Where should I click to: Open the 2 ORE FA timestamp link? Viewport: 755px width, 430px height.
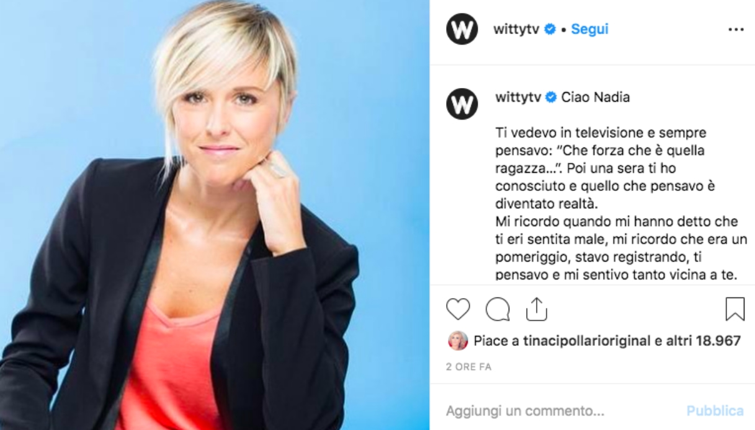[468, 367]
